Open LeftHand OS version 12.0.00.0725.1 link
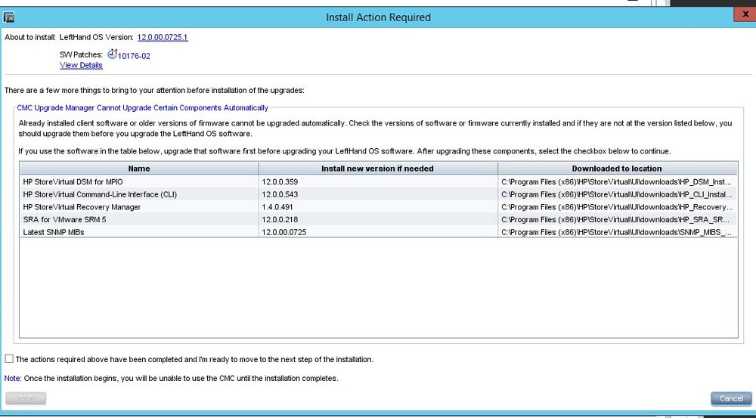756x418 pixels. (x=163, y=37)
